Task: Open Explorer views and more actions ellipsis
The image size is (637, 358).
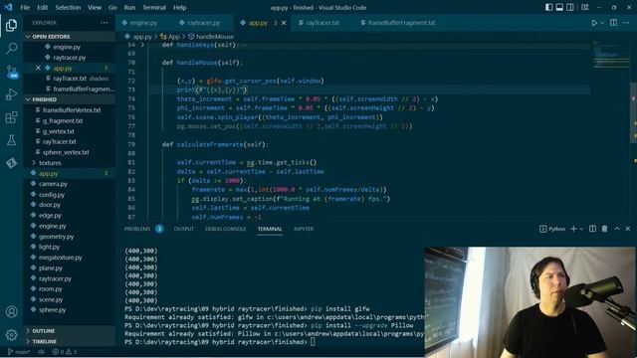Action: point(105,23)
